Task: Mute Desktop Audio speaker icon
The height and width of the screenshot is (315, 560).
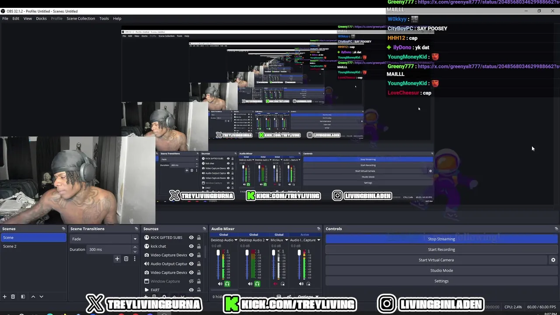Action: pyautogui.click(x=220, y=284)
